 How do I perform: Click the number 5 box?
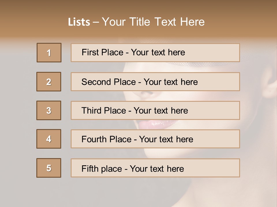click(x=49, y=168)
